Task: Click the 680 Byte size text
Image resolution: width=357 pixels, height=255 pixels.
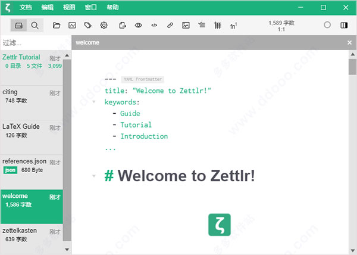Action: (x=32, y=170)
